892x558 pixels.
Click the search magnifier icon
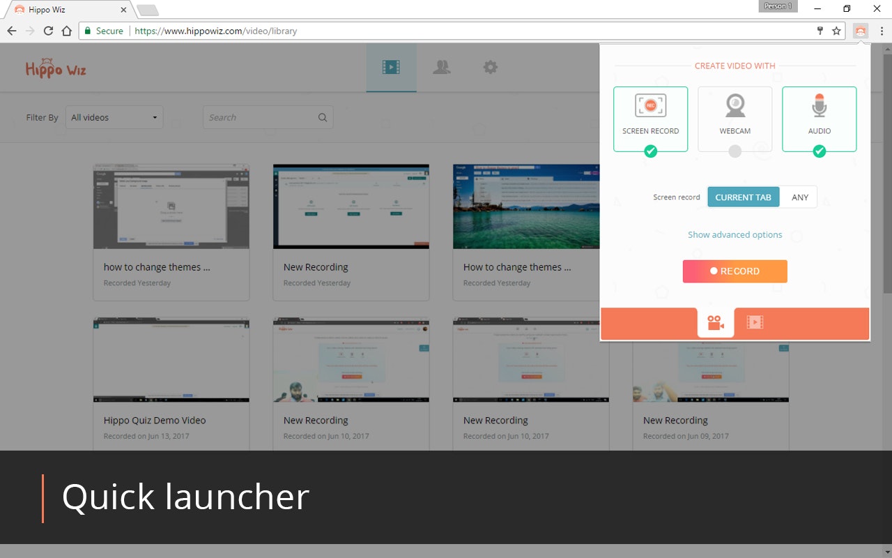point(323,117)
